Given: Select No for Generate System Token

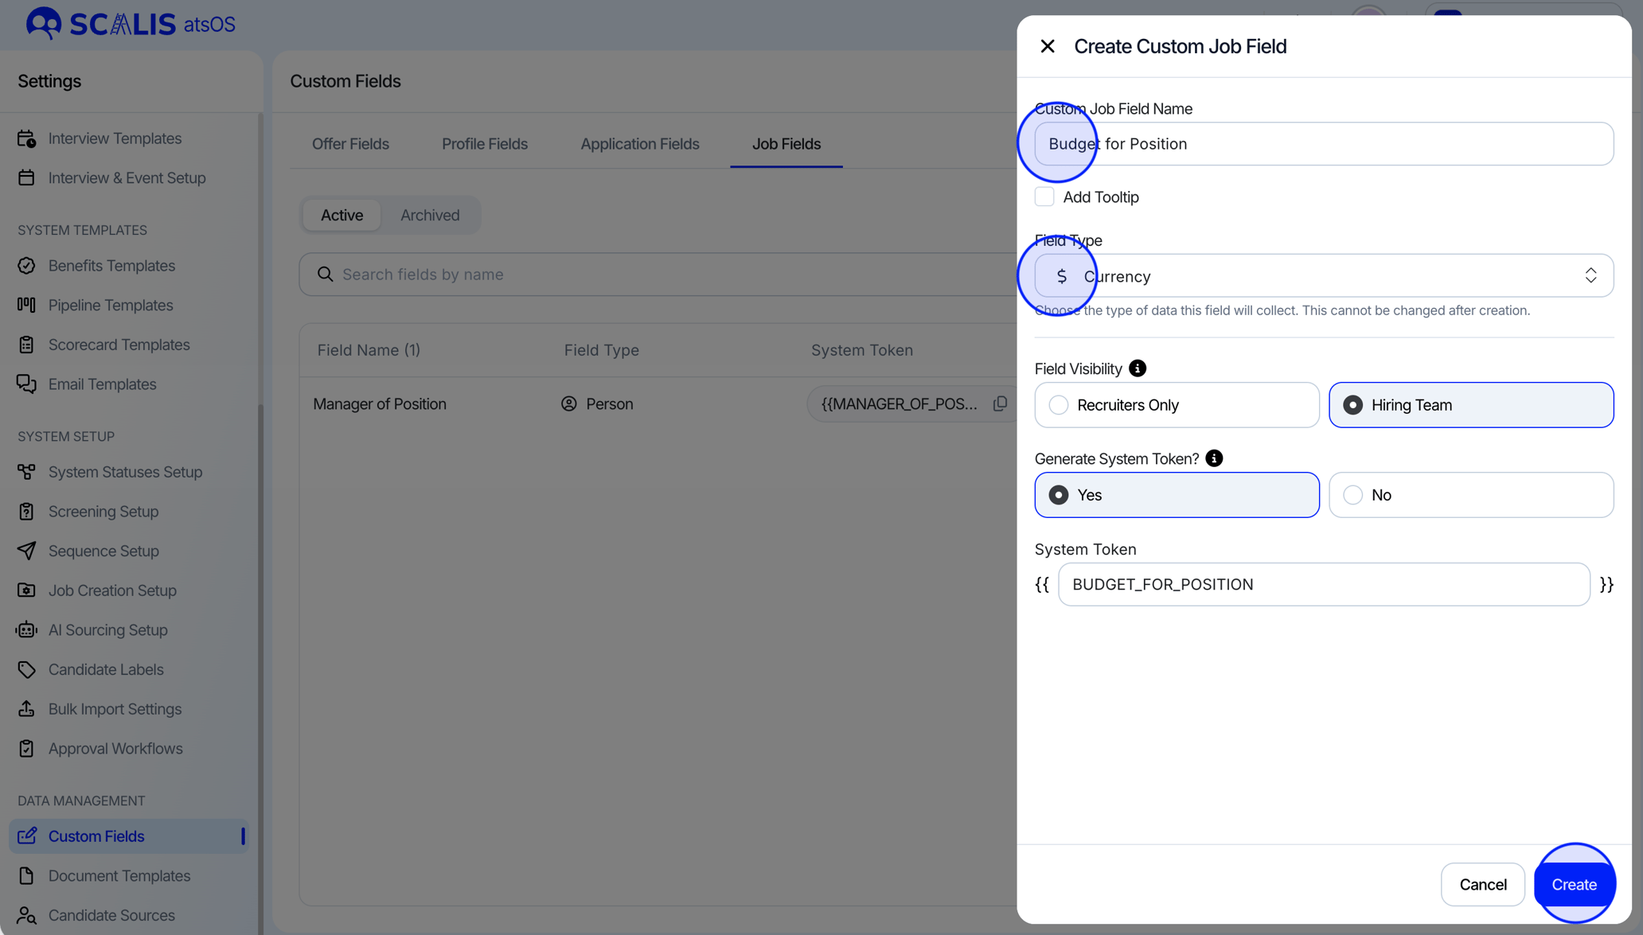Looking at the screenshot, I should (x=1351, y=494).
